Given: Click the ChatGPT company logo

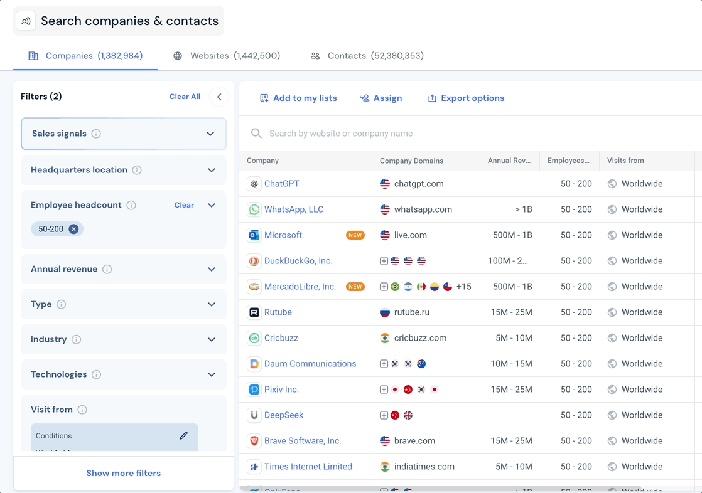Looking at the screenshot, I should [254, 184].
